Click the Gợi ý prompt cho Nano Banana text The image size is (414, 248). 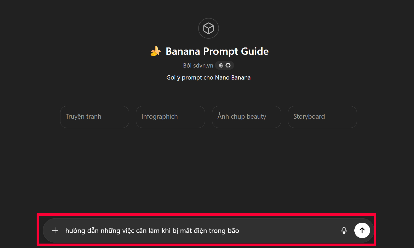[x=208, y=77]
